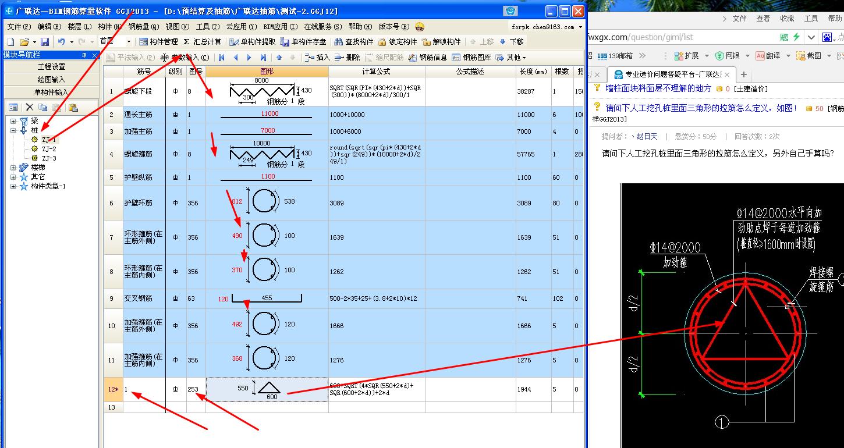Click the Undo arrow icon
The width and height of the screenshot is (844, 448).
point(62,42)
